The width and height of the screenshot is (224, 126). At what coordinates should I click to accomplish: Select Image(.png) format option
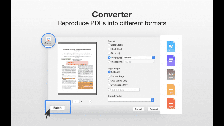pyautogui.click(x=109, y=62)
